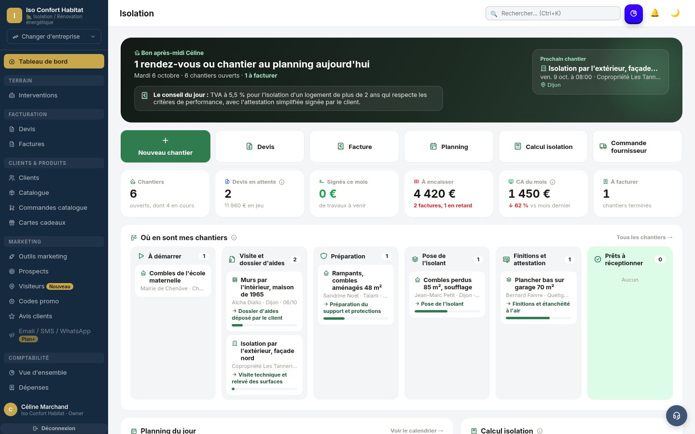Screen dimensions: 695x434
Task: Click checkmark icon of Prêts à réceptionner
Action: coord(598,259)
